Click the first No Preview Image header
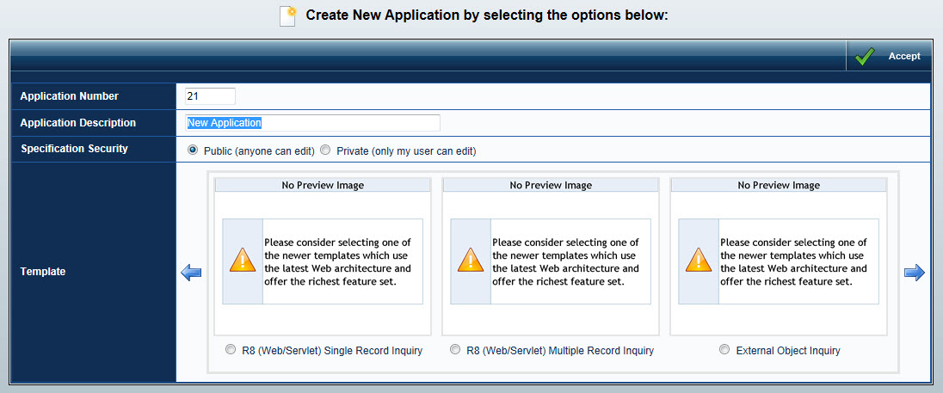943x393 pixels. [x=323, y=185]
